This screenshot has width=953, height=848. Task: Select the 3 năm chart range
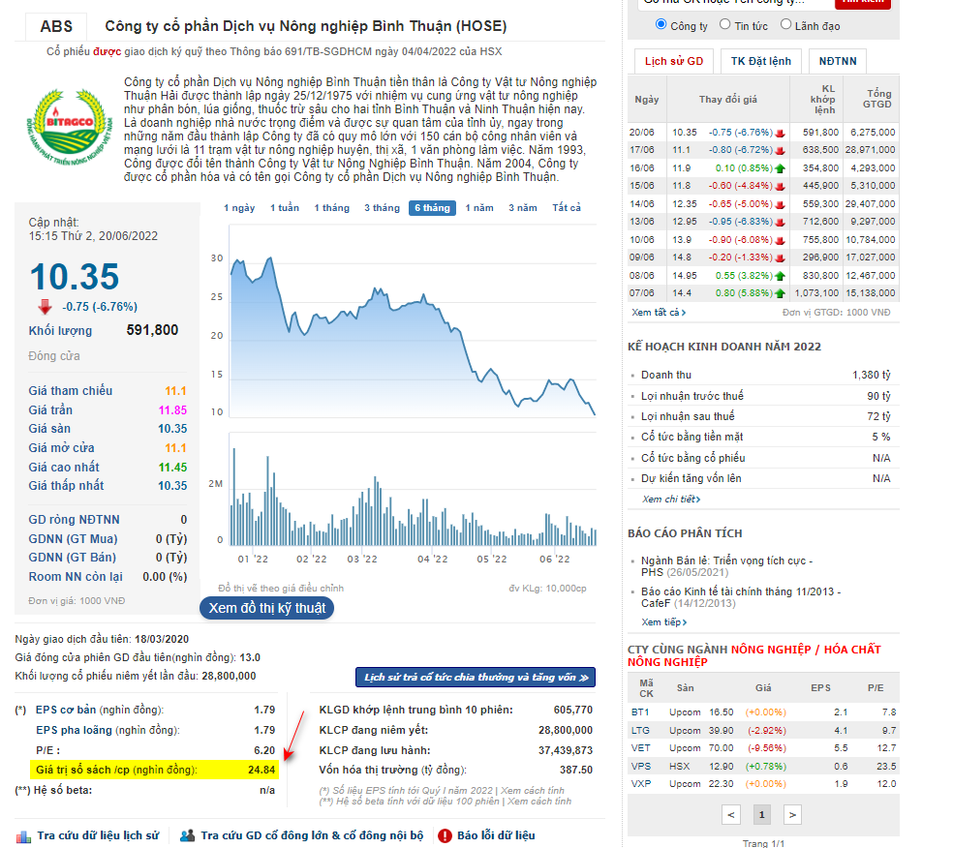click(x=523, y=208)
